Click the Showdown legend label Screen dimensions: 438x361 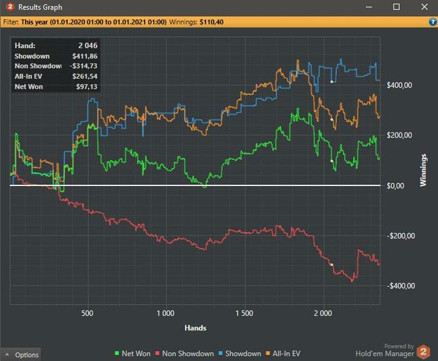click(x=243, y=354)
